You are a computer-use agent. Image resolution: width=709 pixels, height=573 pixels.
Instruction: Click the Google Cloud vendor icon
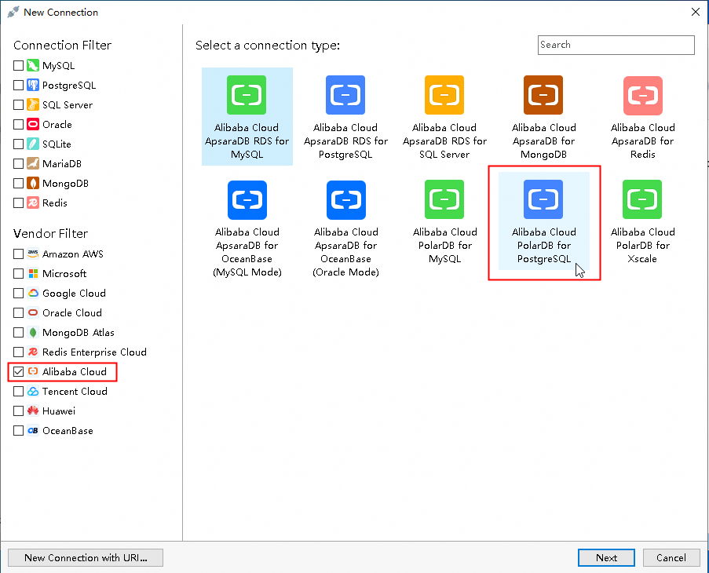point(33,294)
